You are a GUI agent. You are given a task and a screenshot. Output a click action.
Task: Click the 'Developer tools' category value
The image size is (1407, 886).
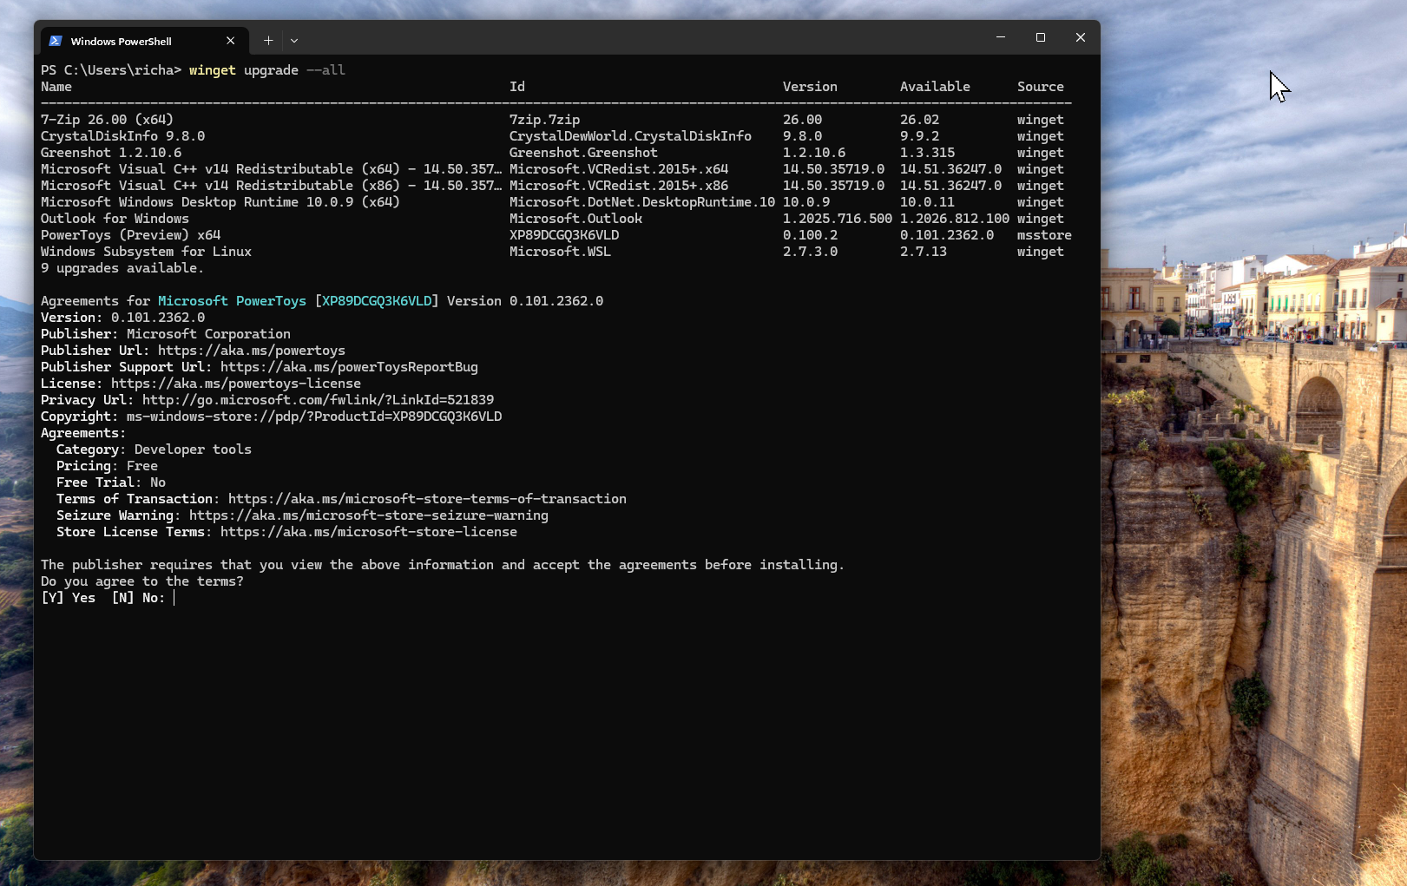pos(193,450)
